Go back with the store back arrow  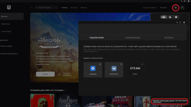pos(32,7)
